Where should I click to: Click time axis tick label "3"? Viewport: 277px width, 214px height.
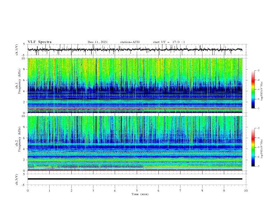pyautogui.click(x=93, y=191)
